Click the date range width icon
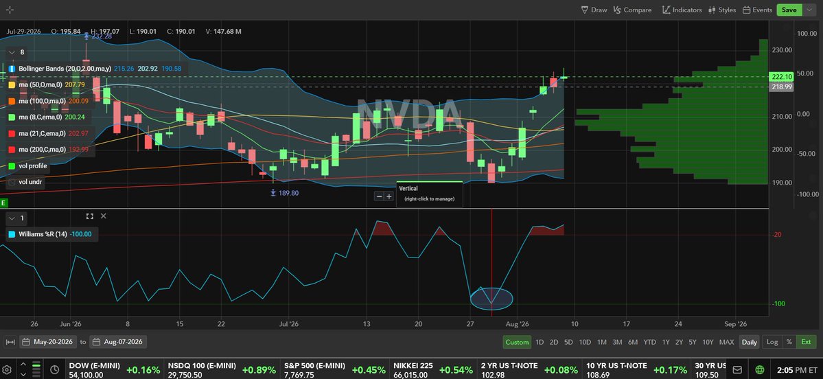Image resolution: width=823 pixels, height=379 pixels. point(10,342)
